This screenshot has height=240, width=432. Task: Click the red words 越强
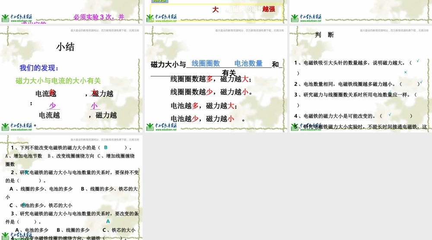pyautogui.click(x=269, y=9)
